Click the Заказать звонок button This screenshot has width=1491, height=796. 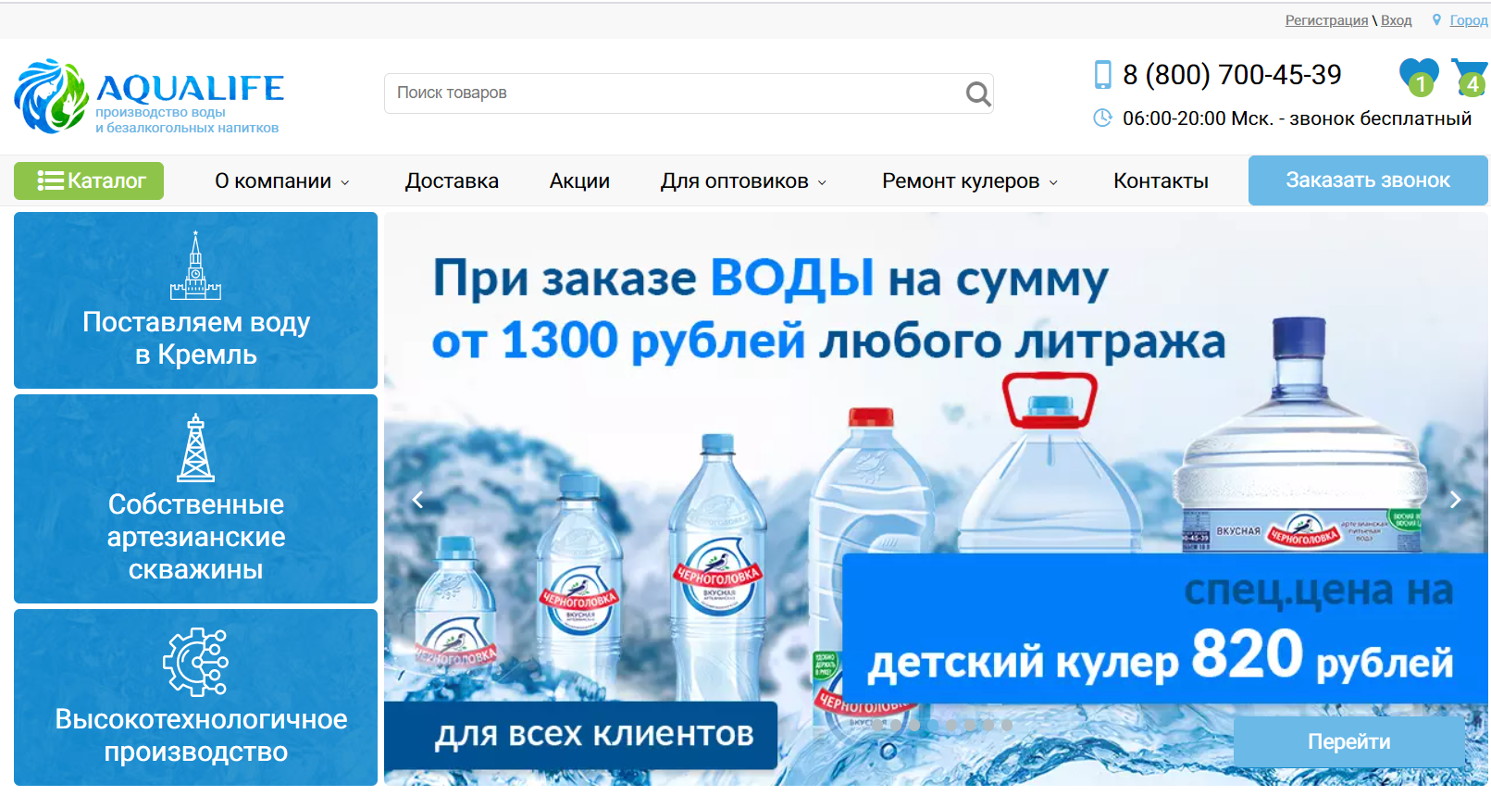[x=1368, y=180]
